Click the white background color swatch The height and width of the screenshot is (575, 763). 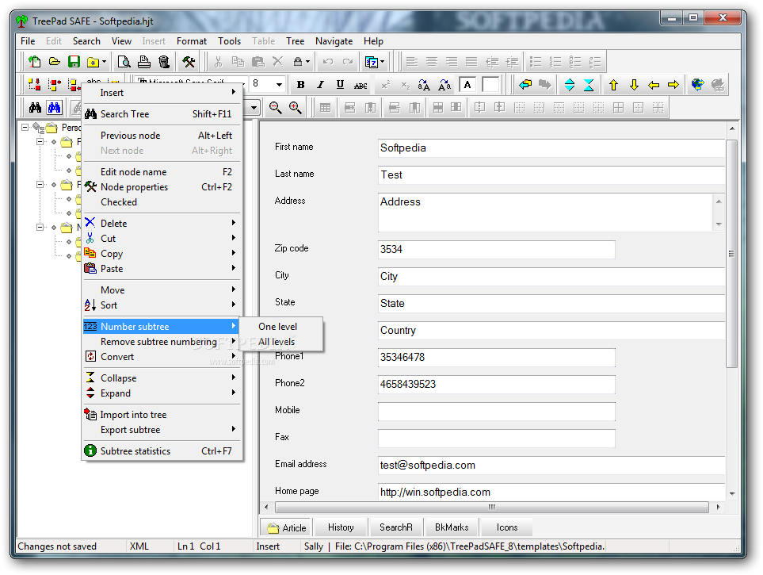coord(490,85)
